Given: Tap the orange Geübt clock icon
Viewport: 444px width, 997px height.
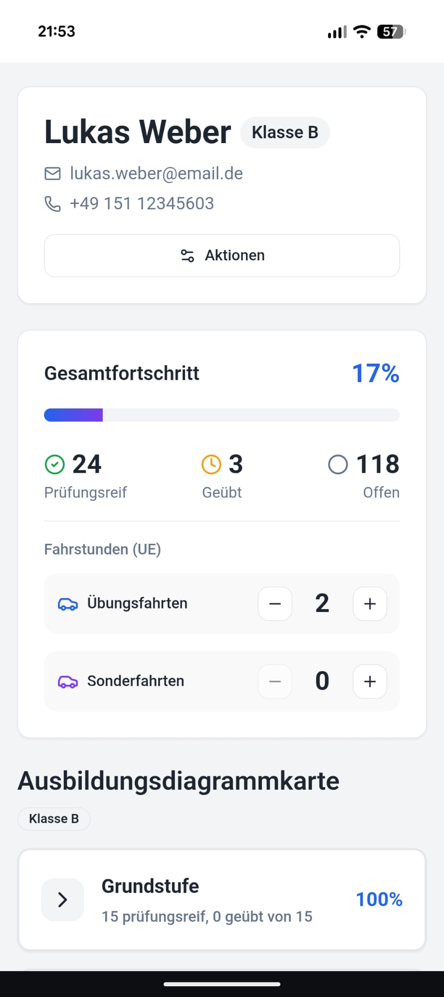Looking at the screenshot, I should coord(211,464).
